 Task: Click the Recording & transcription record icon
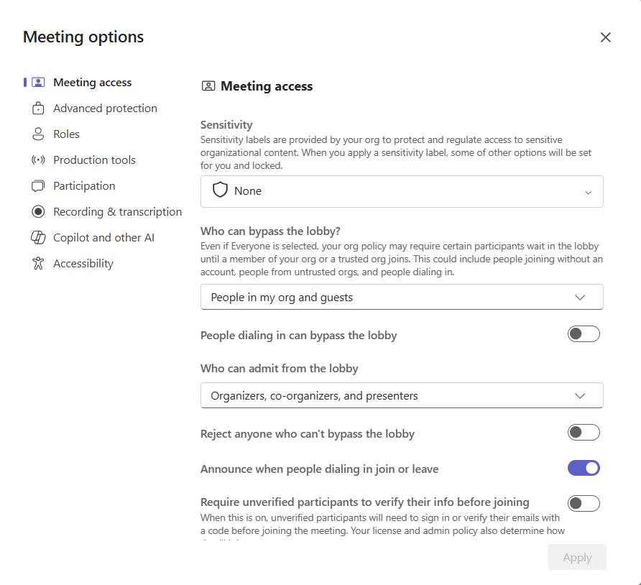pos(38,212)
